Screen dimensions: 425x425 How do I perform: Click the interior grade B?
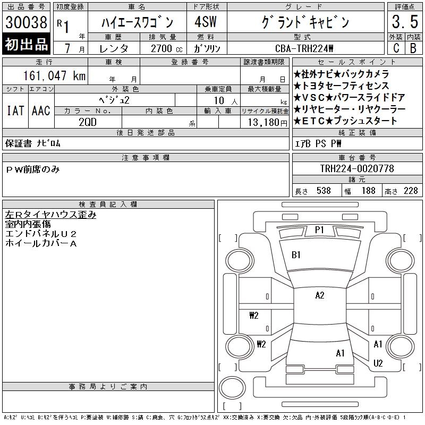[x=413, y=48]
